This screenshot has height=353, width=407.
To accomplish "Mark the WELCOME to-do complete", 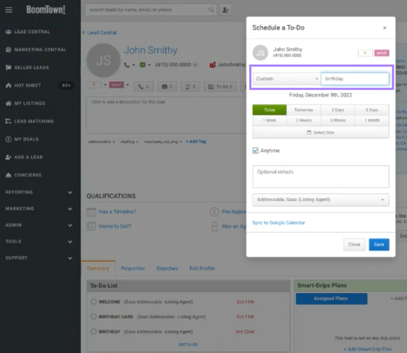I will tap(94, 302).
